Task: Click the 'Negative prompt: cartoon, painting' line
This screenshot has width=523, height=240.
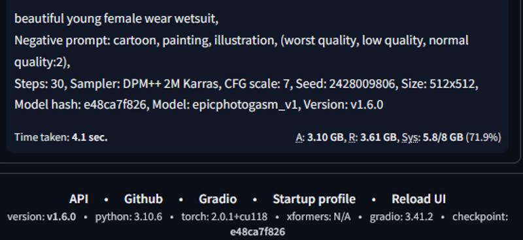Action: 241,40
